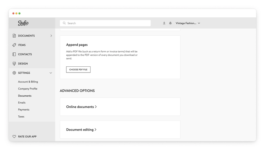Click the download icon in top bar
Screen dimensions: 265x150
[x=164, y=23]
